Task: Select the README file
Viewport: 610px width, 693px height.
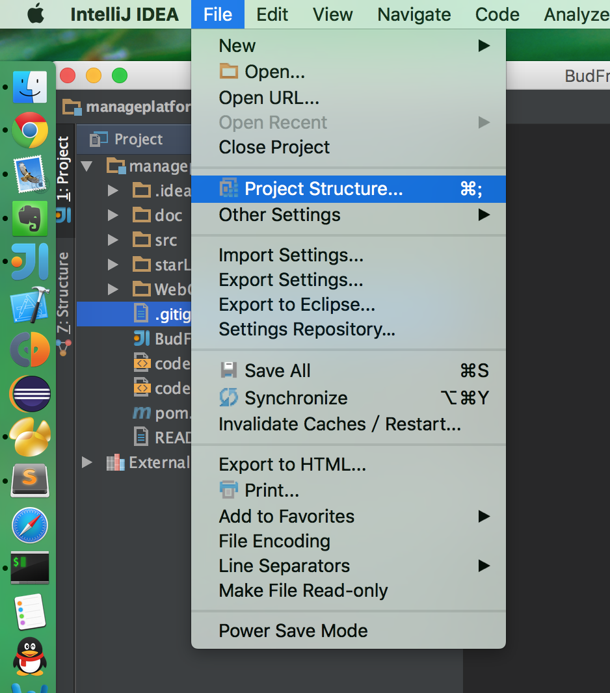Action: pyautogui.click(x=134, y=438)
